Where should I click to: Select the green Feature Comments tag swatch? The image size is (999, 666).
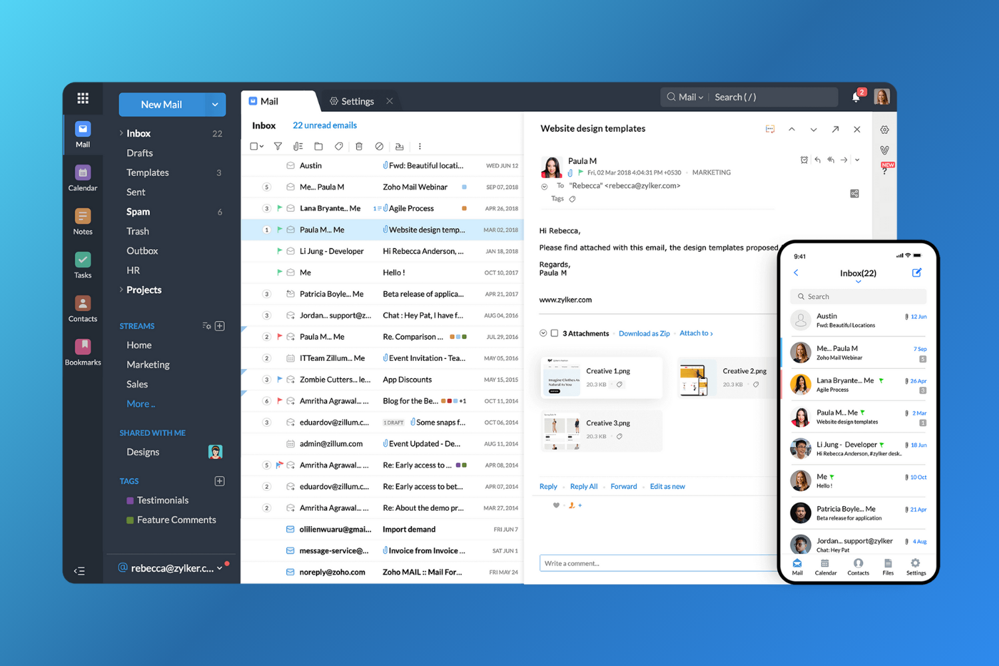pyautogui.click(x=130, y=520)
